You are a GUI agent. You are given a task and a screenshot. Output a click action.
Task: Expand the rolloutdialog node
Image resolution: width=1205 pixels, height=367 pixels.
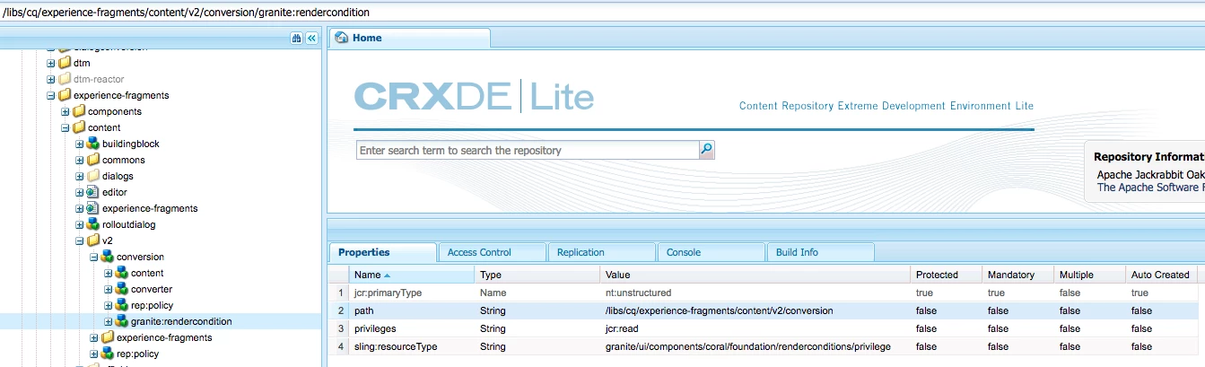click(x=80, y=224)
